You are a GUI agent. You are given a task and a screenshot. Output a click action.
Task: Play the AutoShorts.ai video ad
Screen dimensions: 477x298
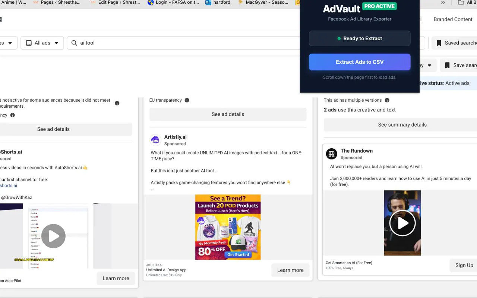[53, 236]
